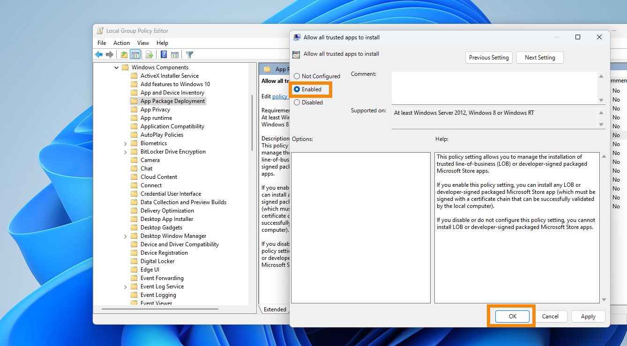Select Device Registration in the tree

tap(164, 253)
